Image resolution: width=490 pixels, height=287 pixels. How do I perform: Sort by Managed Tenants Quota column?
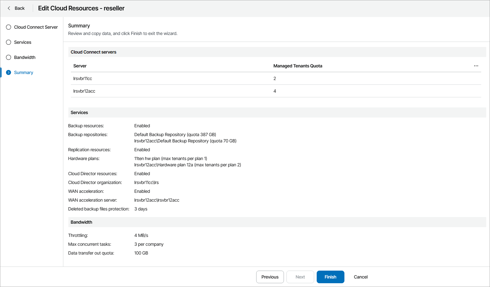298,66
